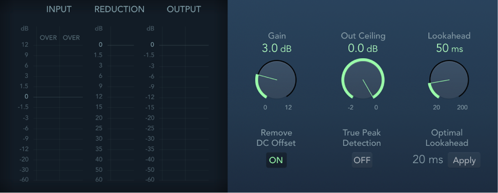Click the REDUCTION meter heading
The height and width of the screenshot is (193, 498).
[x=119, y=10]
